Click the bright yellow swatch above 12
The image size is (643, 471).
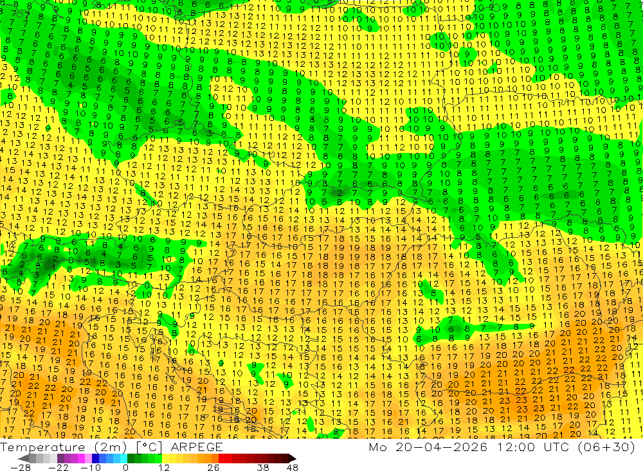coord(165,458)
